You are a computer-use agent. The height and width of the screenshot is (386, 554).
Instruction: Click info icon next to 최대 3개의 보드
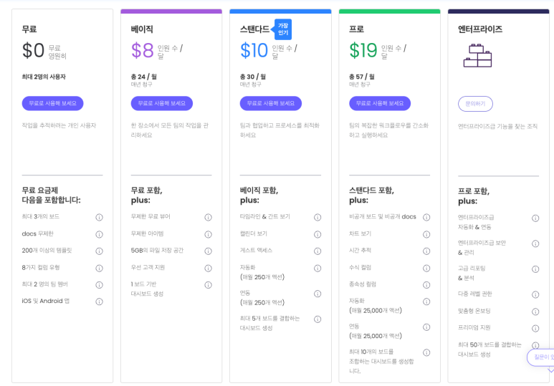[x=99, y=217]
